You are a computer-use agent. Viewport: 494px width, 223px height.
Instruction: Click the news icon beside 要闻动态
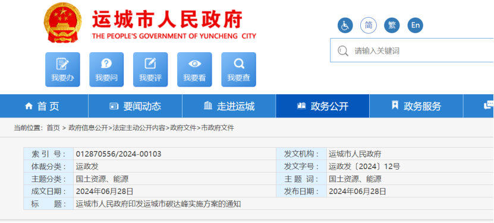(114, 106)
